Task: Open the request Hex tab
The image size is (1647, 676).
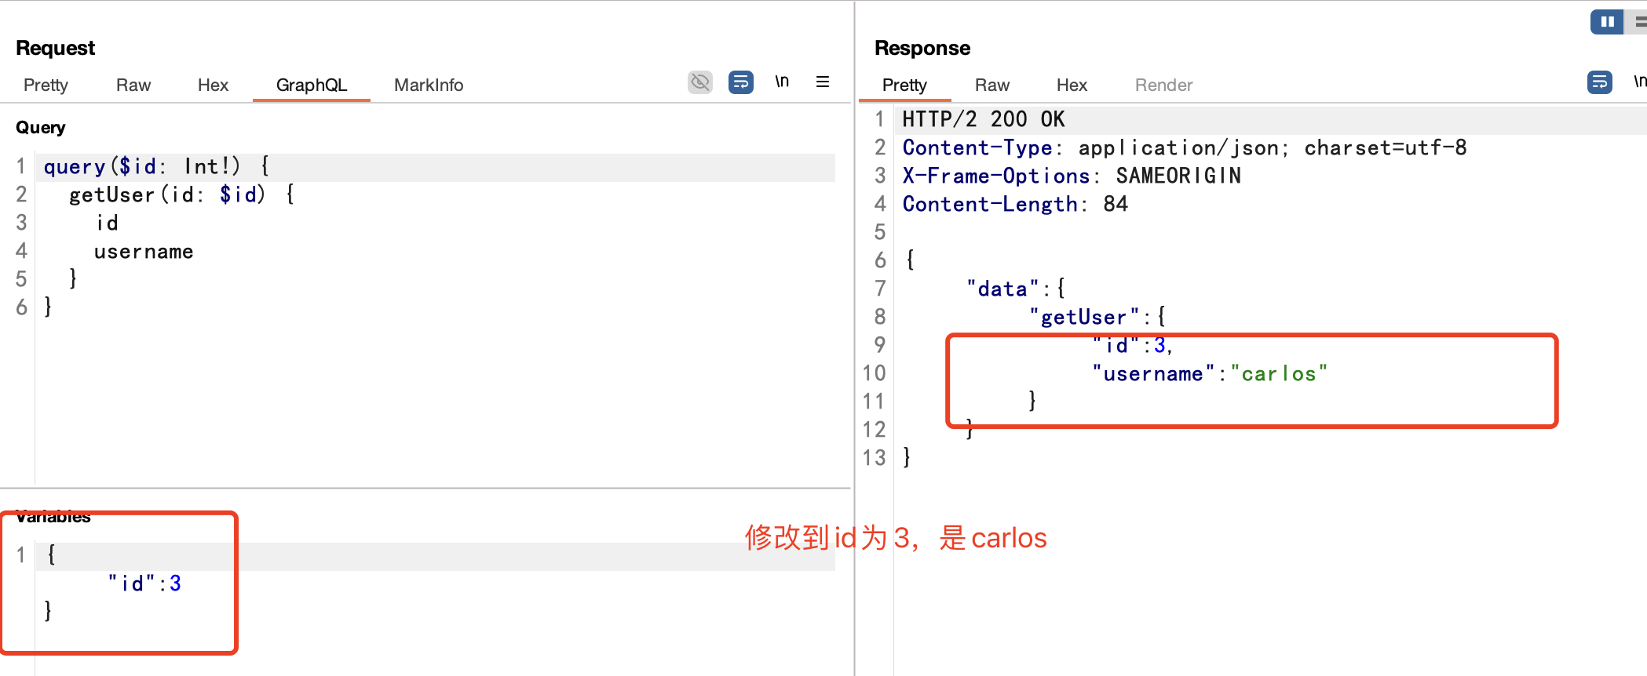Action: point(213,85)
